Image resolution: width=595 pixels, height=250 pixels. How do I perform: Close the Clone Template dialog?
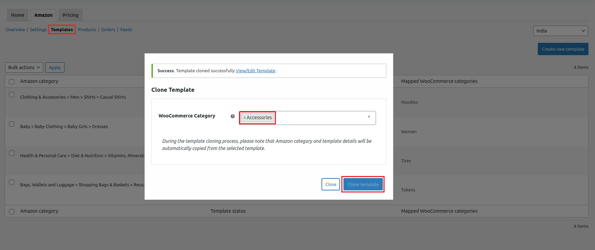tap(330, 184)
